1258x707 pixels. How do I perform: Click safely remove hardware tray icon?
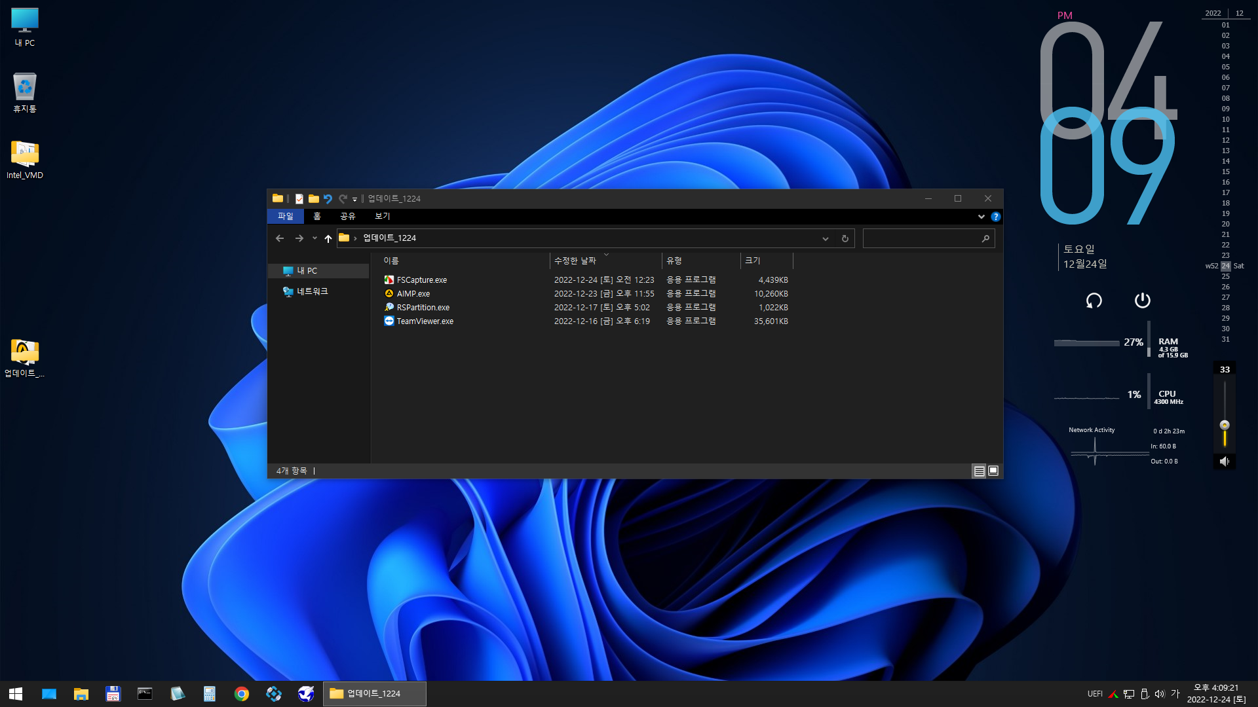point(1145,694)
